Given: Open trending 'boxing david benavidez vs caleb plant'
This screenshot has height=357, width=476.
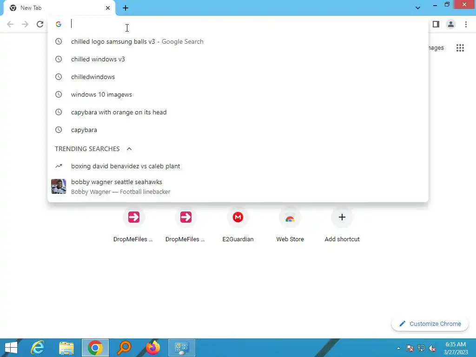Looking at the screenshot, I should click(238, 166).
